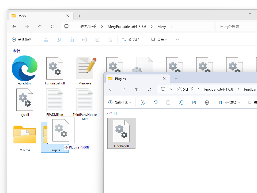Click FindBar-x64-1.0.8 breadcrumb
Screen dimensions: 257x193
[219, 89]
